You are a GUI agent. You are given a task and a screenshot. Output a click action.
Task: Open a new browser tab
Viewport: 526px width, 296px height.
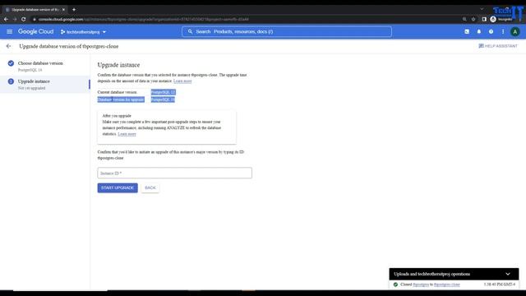coord(74,9)
